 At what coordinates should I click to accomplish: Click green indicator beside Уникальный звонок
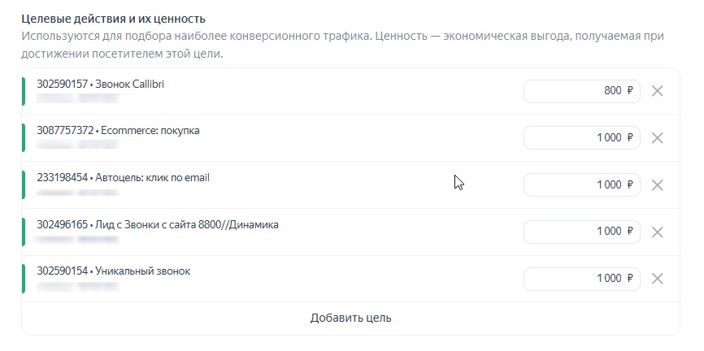point(24,279)
